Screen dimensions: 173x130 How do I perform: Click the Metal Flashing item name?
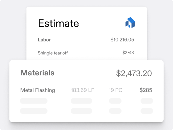click(37, 90)
